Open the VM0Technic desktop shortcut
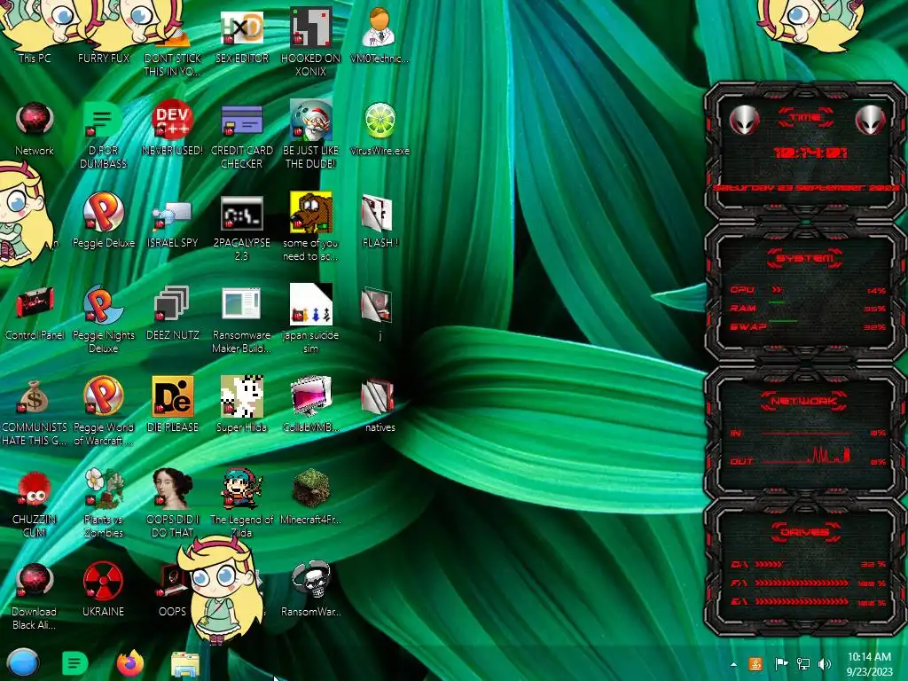 (x=380, y=27)
